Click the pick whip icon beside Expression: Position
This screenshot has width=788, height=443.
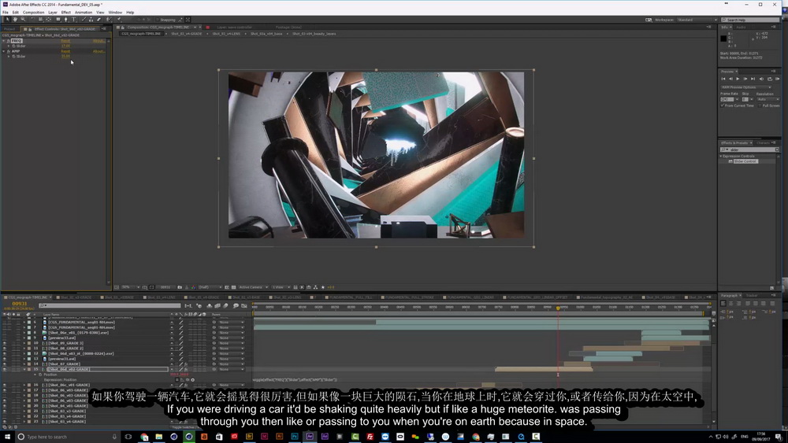188,380
